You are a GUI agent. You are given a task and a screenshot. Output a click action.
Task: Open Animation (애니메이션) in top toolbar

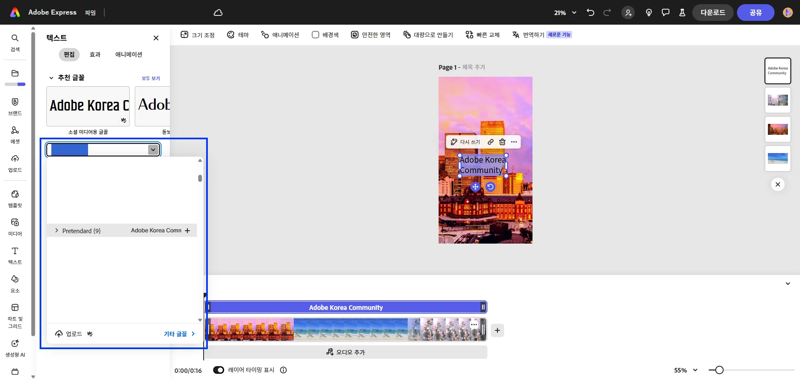[280, 35]
